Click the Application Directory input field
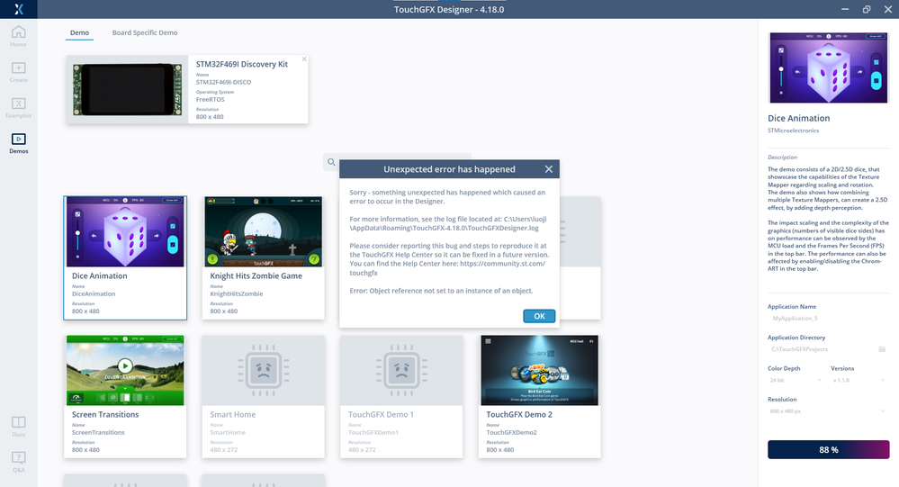The width and height of the screenshot is (899, 487). 823,349
